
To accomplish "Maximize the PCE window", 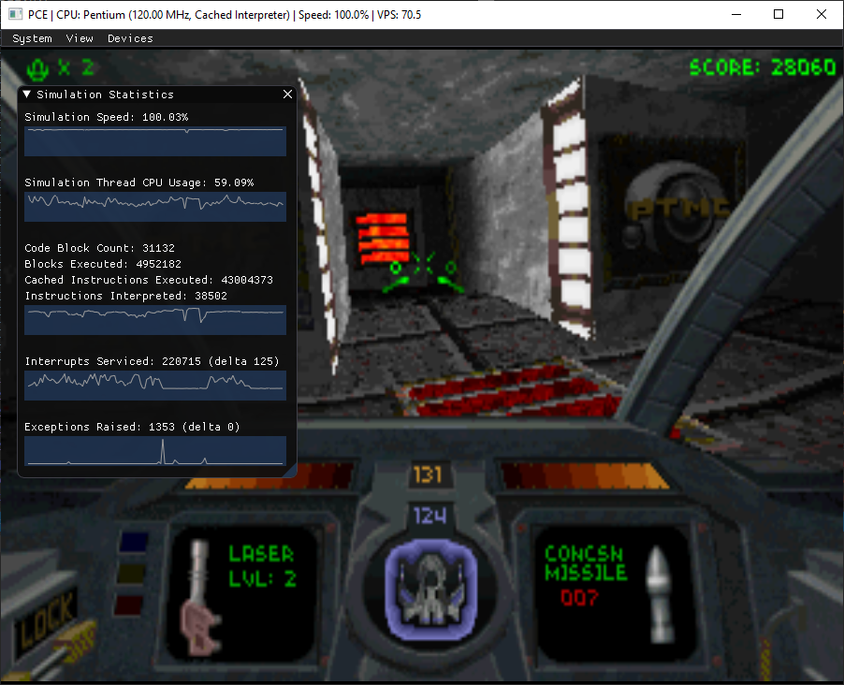I will (x=779, y=15).
